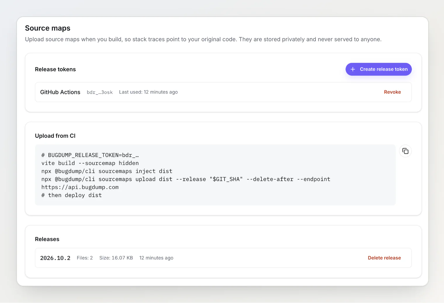Click the '# then deploy dist' comment
The width and height of the screenshot is (444, 303).
tap(72, 195)
